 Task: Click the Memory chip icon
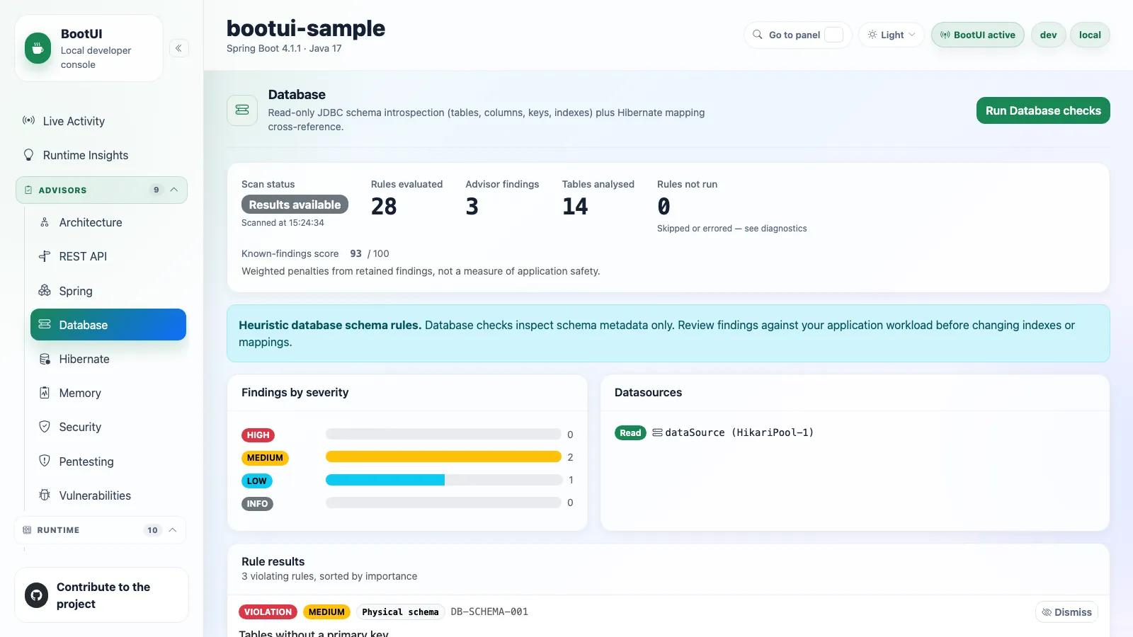(x=45, y=393)
